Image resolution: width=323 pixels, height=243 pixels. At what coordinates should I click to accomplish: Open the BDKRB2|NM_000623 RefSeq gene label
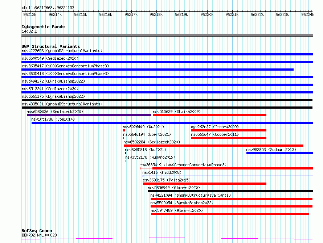tap(39, 235)
